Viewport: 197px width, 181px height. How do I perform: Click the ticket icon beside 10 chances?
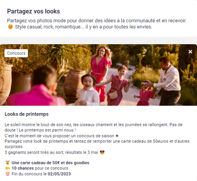click(8, 168)
